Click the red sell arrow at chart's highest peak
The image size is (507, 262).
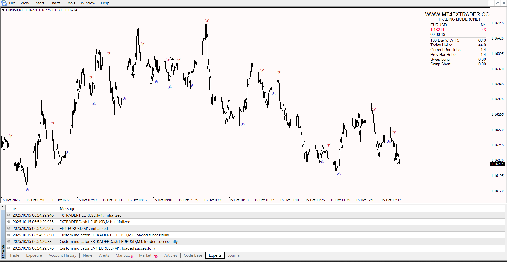[x=207, y=21]
